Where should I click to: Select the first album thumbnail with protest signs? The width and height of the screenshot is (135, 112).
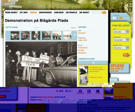[x=15, y=35]
